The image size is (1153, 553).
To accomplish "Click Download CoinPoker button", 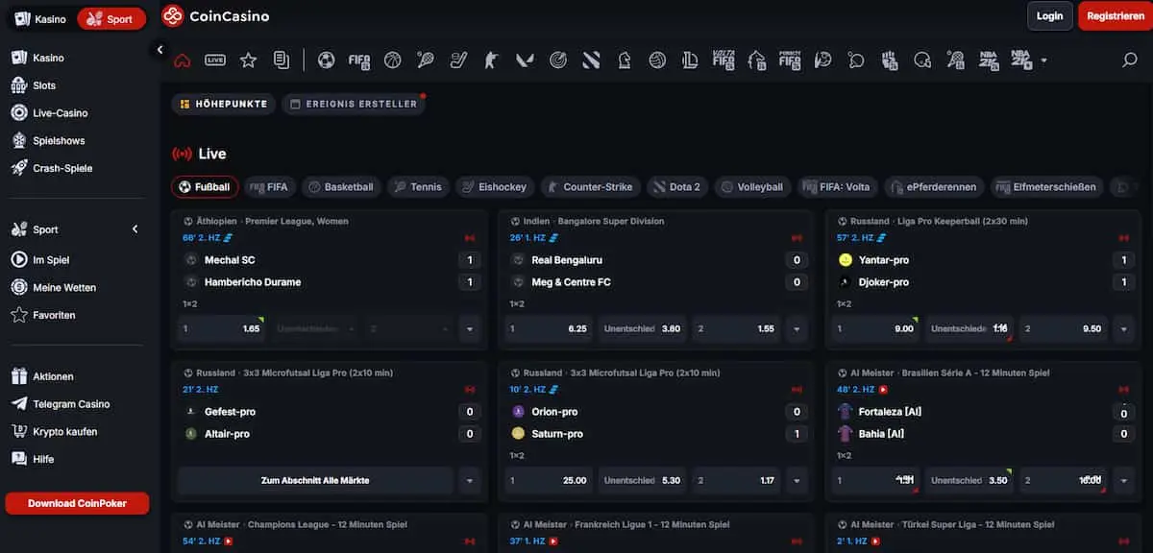I will 77,503.
